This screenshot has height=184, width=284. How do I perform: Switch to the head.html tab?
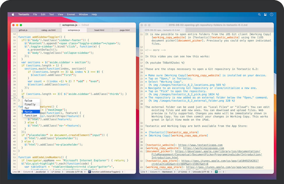(x=99, y=30)
